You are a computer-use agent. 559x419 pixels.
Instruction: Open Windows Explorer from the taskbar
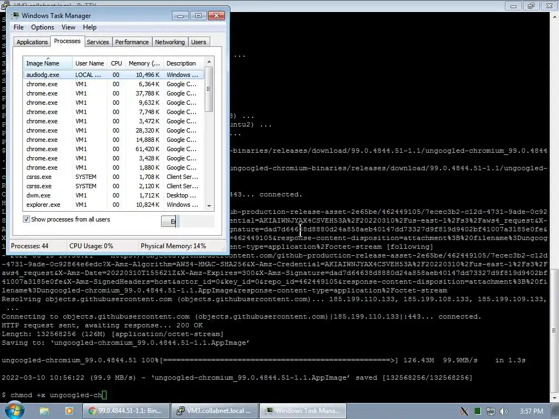44,411
